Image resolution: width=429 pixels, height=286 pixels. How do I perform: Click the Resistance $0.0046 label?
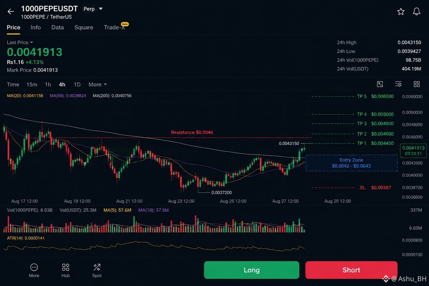coord(192,132)
